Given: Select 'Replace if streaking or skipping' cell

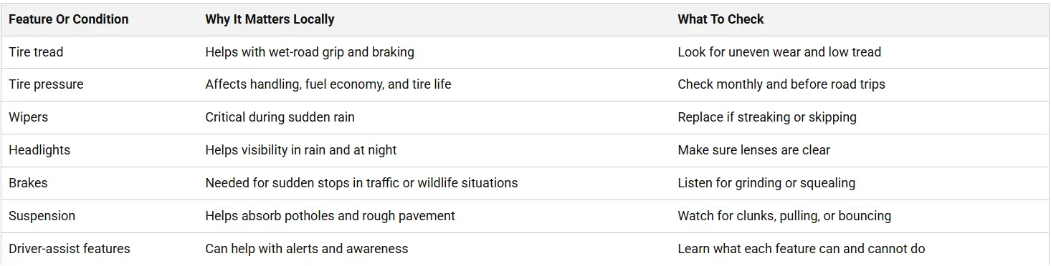Looking at the screenshot, I should click(x=767, y=117).
